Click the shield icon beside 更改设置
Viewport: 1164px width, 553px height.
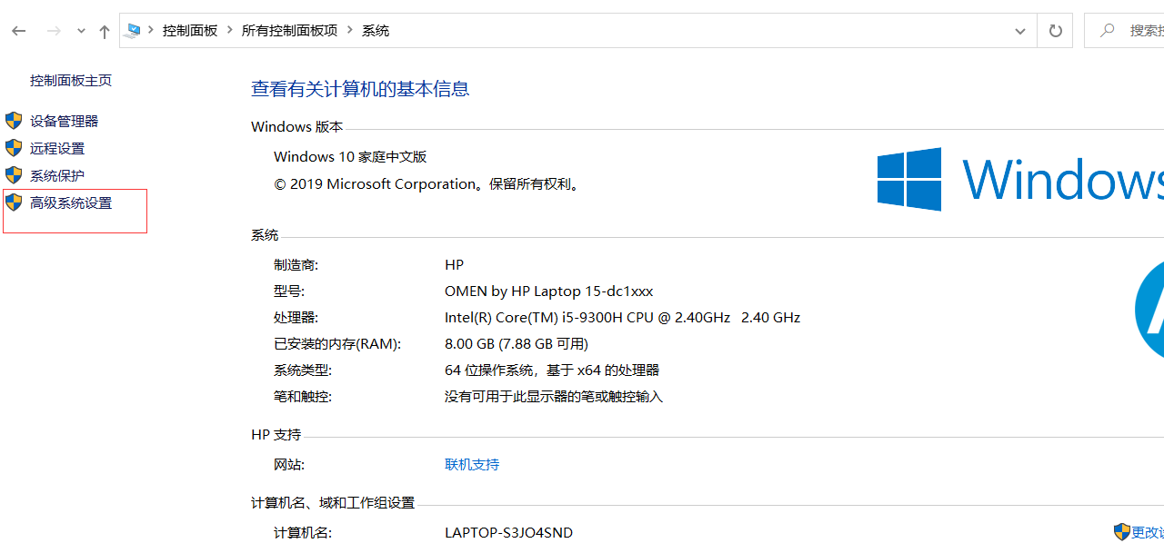point(1122,532)
